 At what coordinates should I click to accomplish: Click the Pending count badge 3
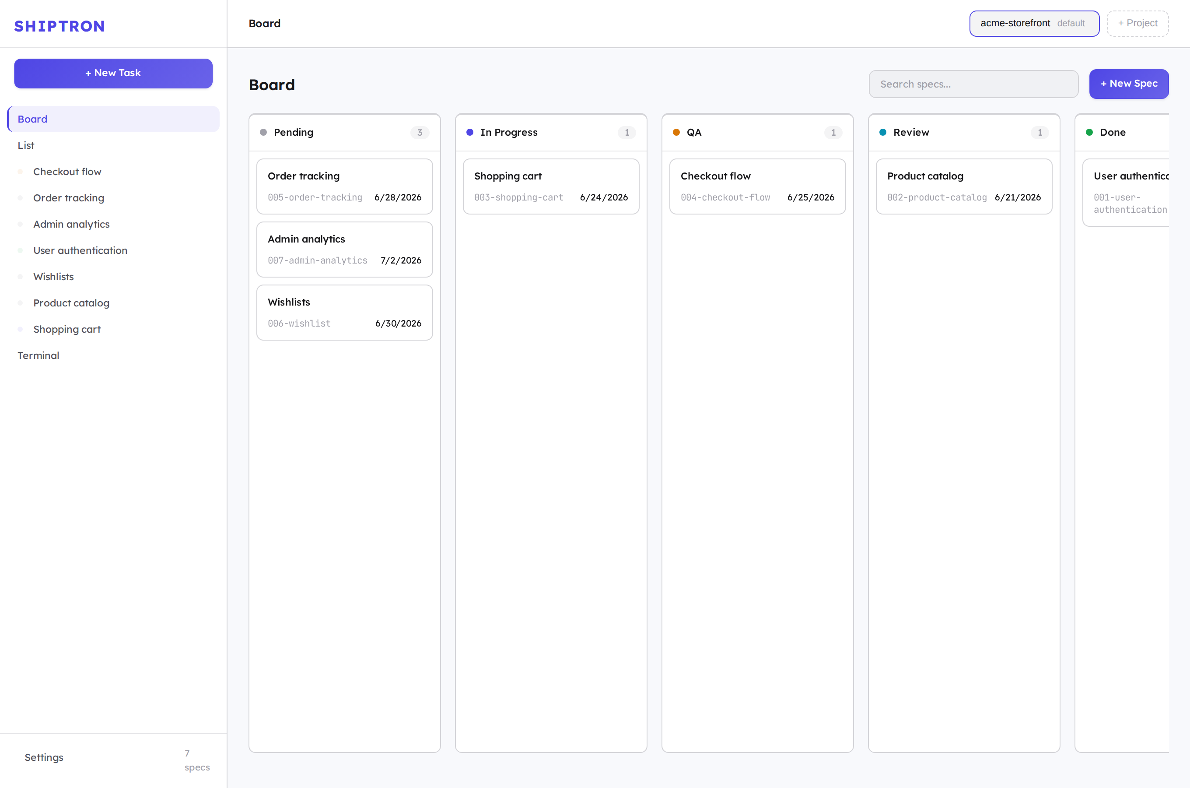tap(420, 133)
